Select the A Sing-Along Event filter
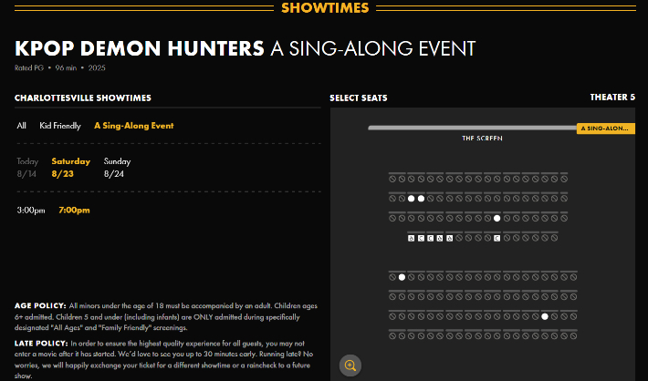This screenshot has width=648, height=381. [x=134, y=126]
